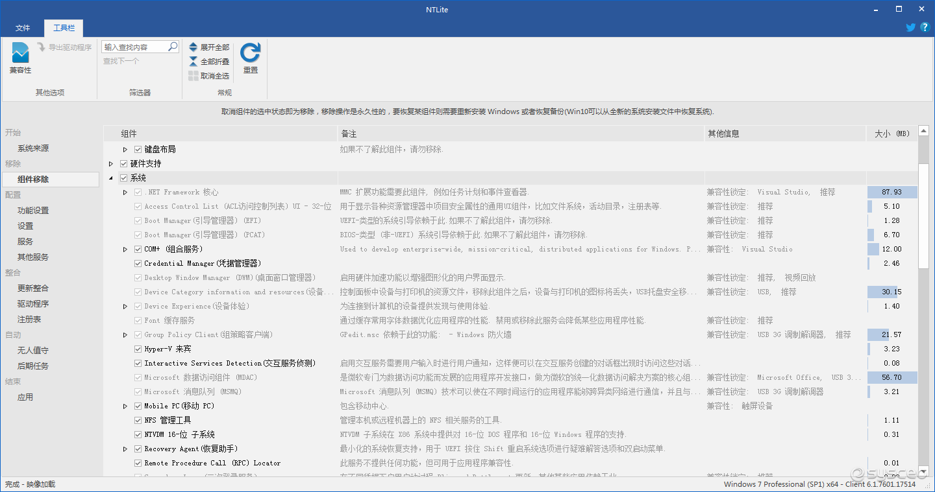935x492 pixels.
Task: Uncheck the 键盘布局 checkbox
Action: 138,150
